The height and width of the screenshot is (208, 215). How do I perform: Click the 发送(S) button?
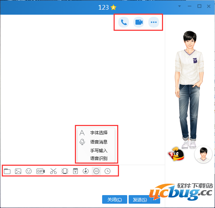[140, 200]
